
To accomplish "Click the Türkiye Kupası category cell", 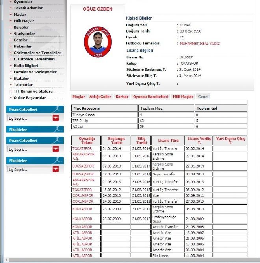I will (x=104, y=115).
